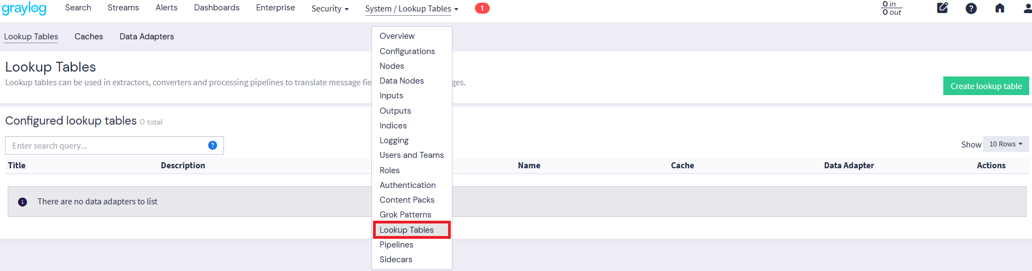The height and width of the screenshot is (271, 1032).
Task: Open the user profile icon
Action: [1027, 8]
